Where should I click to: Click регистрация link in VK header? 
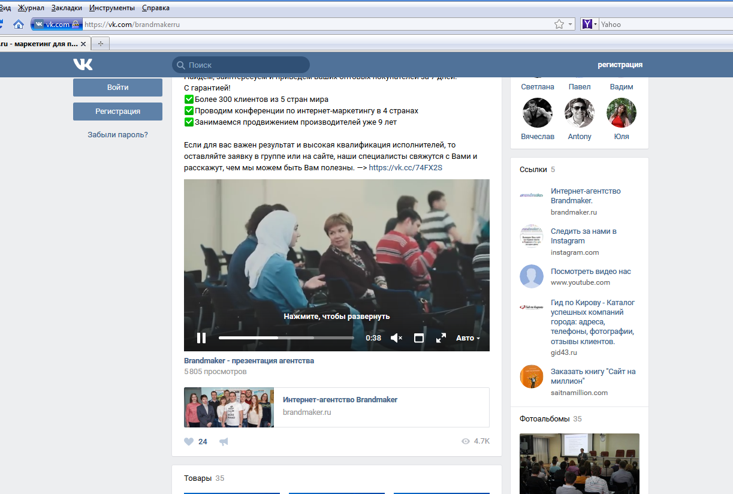click(x=620, y=65)
